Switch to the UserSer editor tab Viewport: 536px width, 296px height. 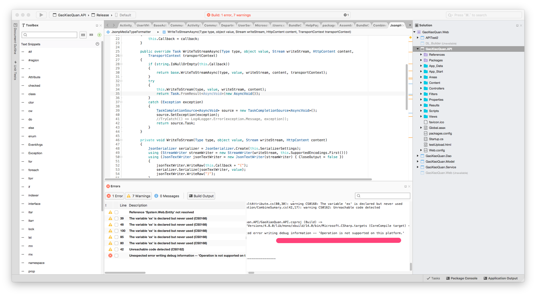pos(244,25)
